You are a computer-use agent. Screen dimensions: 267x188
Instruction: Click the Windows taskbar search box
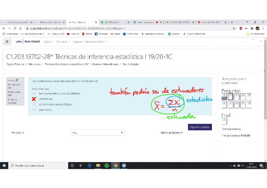pos(38,166)
